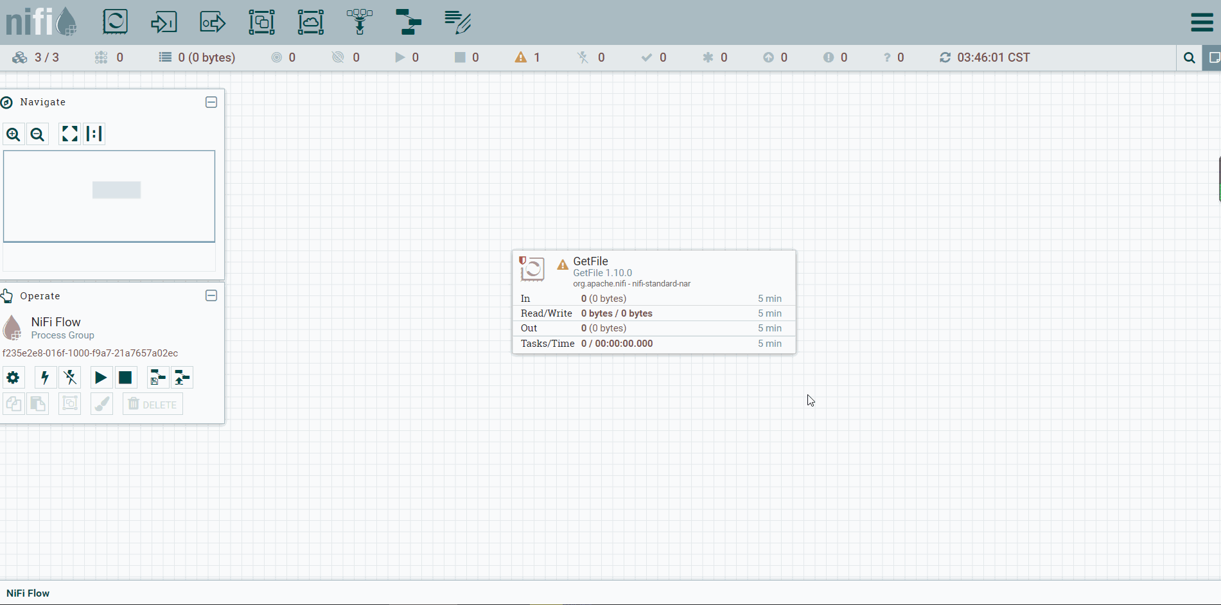1221x605 pixels.
Task: Fit the flow to screen
Action: click(69, 134)
